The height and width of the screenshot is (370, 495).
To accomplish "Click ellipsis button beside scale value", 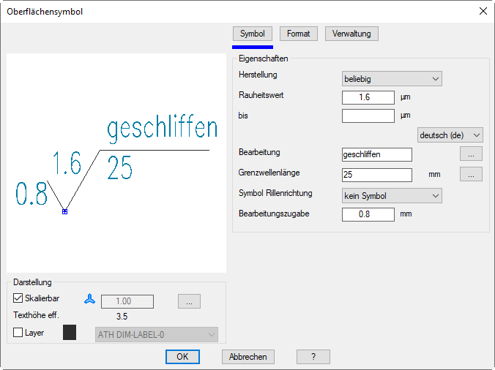I will point(189,301).
